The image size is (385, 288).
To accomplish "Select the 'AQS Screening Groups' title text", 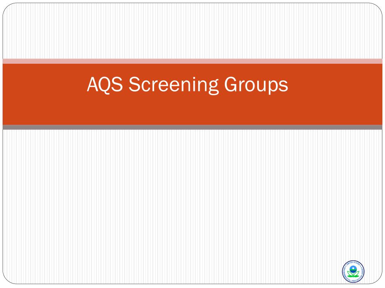I will coord(188,85).
